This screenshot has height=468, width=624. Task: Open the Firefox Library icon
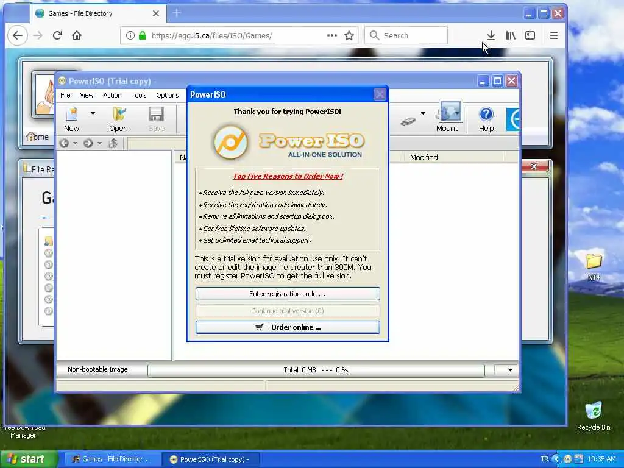(511, 35)
